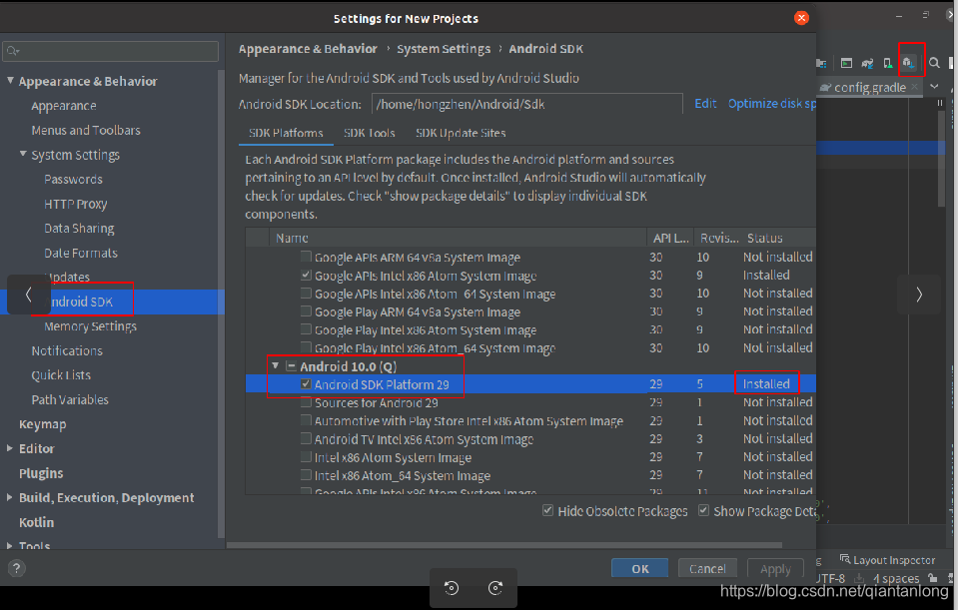Change the UTF-8 encoding in the status bar
Image resolution: width=958 pixels, height=610 pixels.
coord(831,578)
